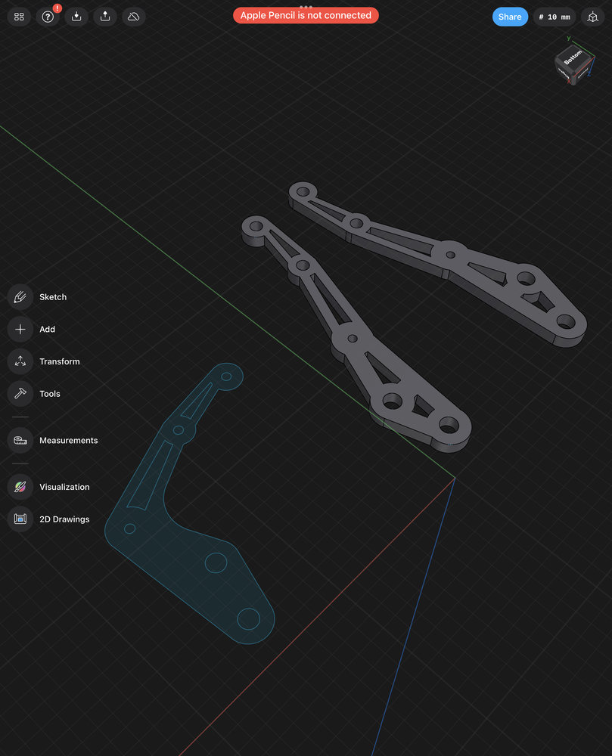The height and width of the screenshot is (756, 612).
Task: Open view options cube icon, top right
Action: (x=592, y=17)
